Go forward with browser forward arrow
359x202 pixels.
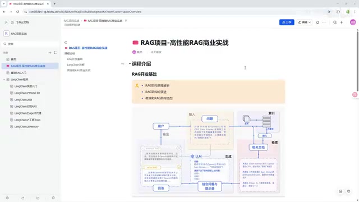point(11,12)
